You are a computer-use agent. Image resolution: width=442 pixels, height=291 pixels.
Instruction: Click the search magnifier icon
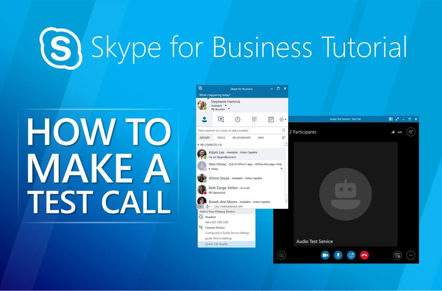point(284,130)
